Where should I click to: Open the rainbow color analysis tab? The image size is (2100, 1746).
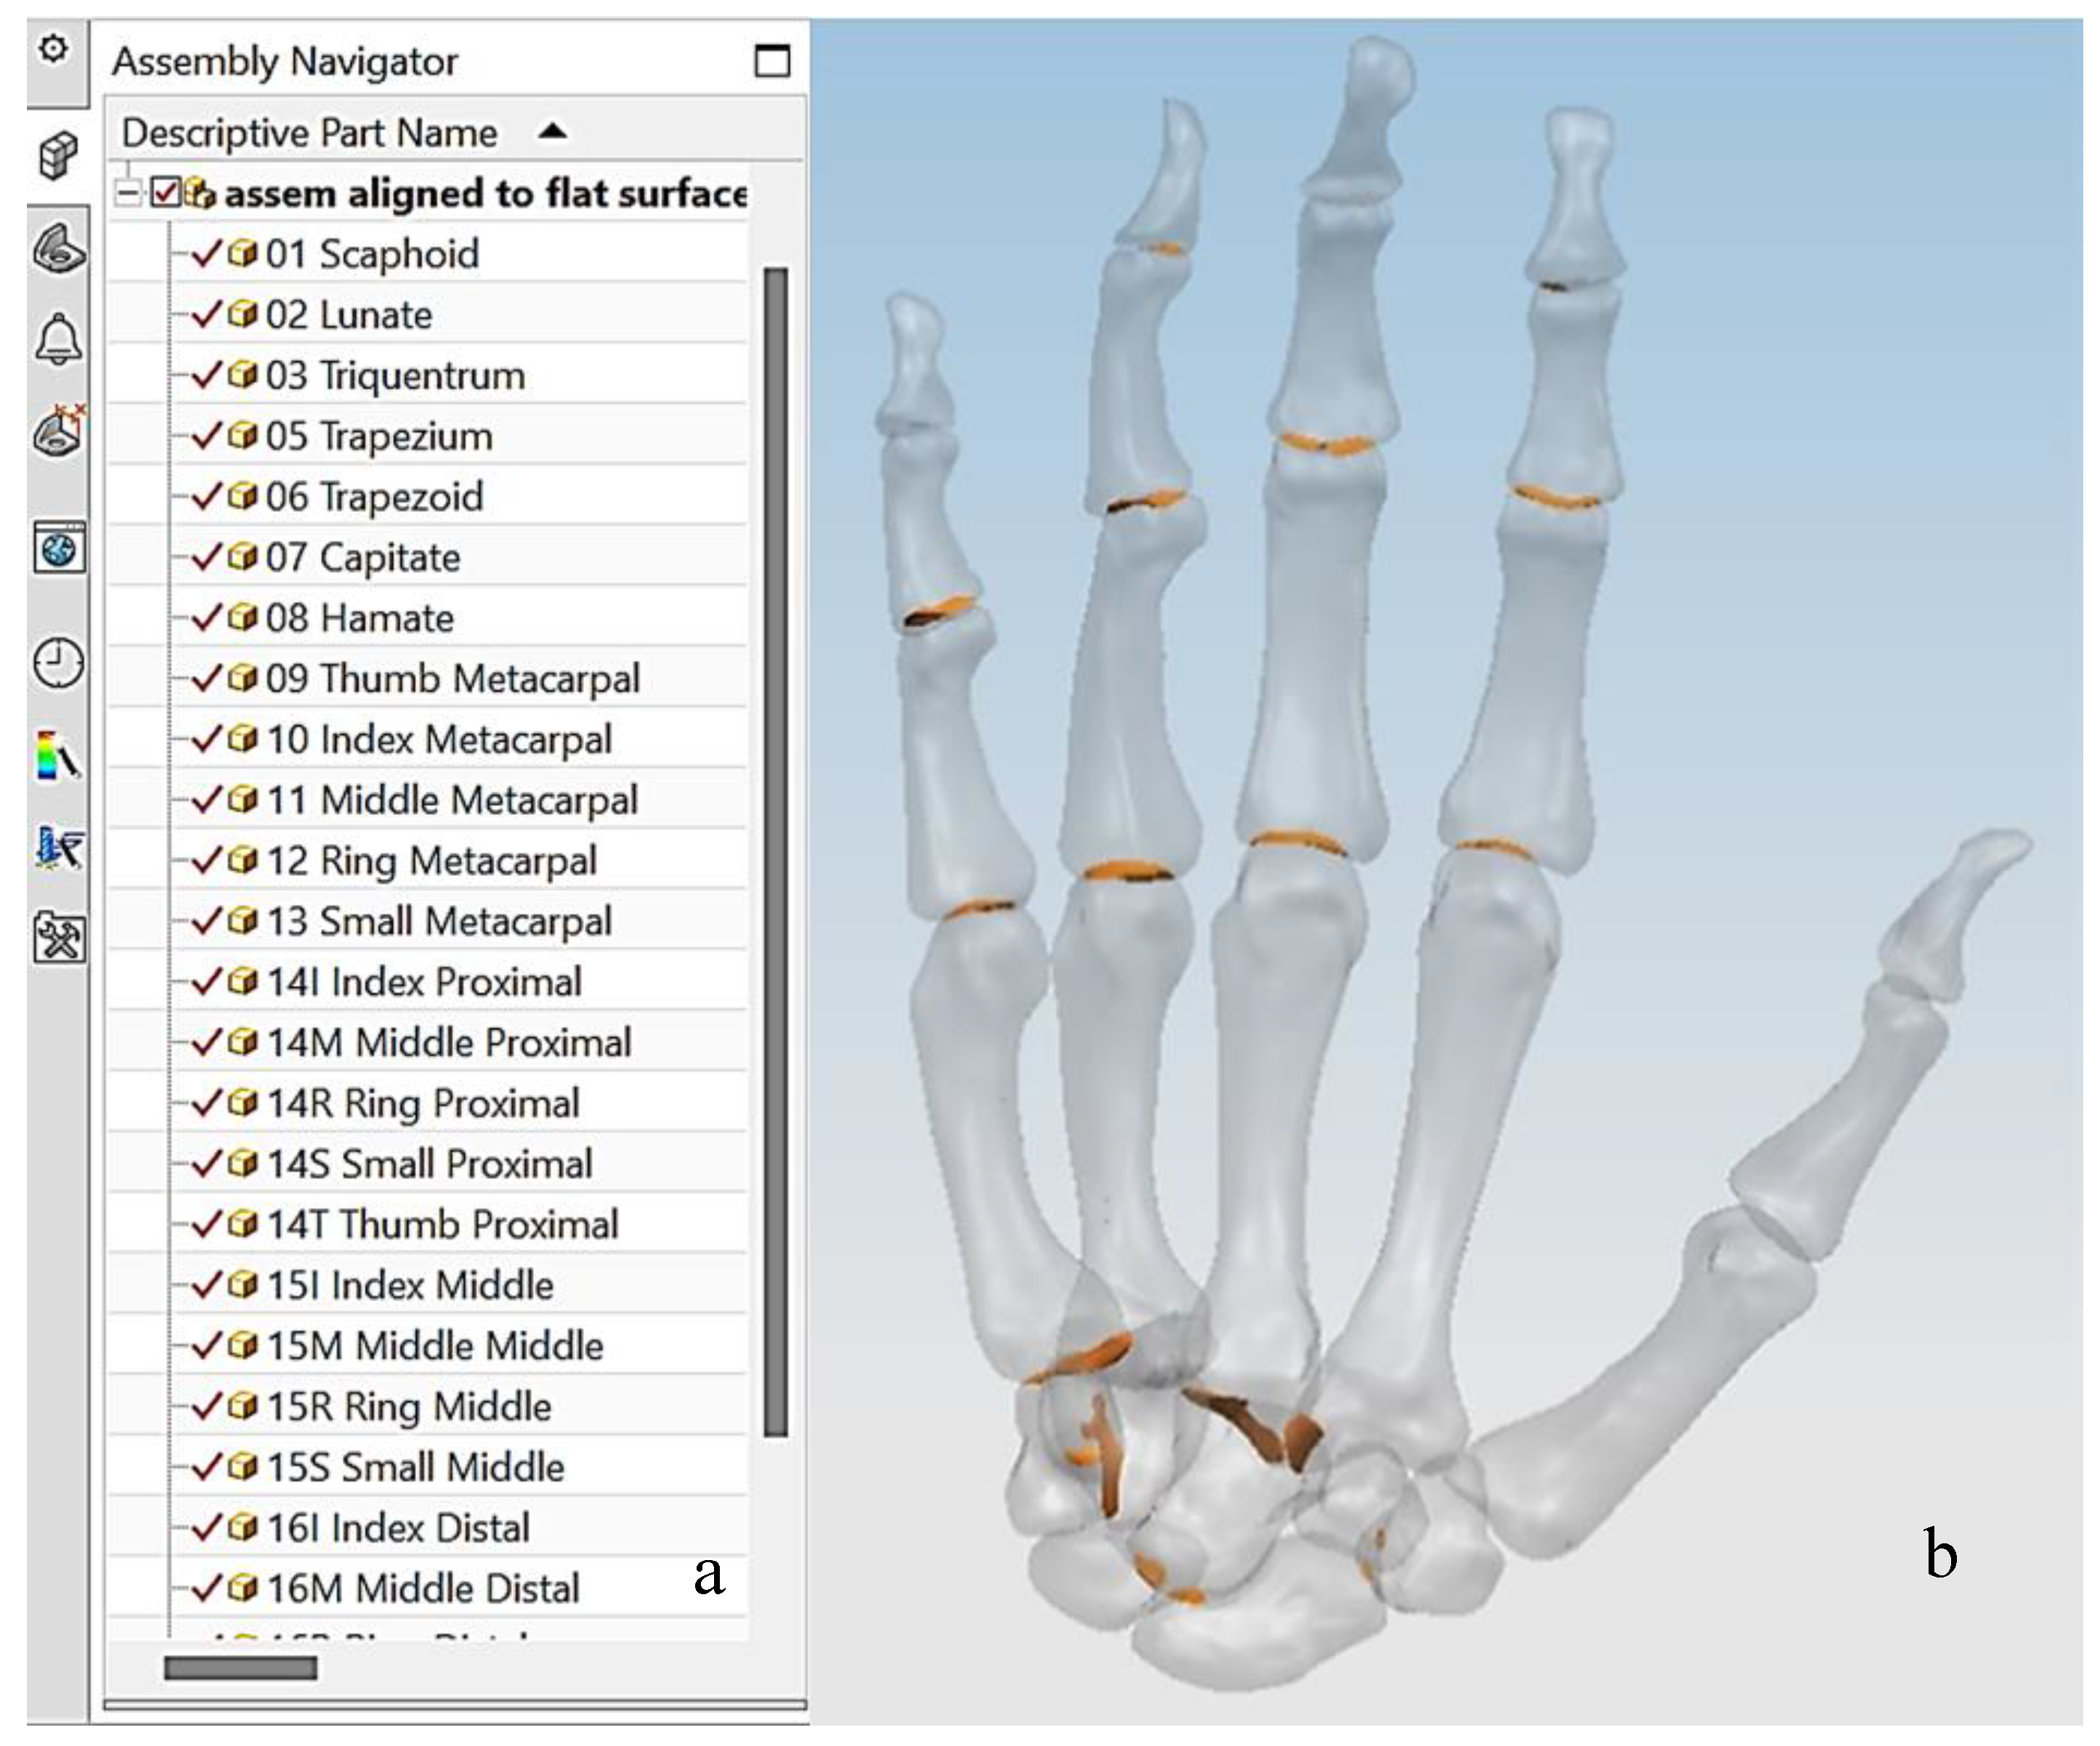click(x=58, y=755)
